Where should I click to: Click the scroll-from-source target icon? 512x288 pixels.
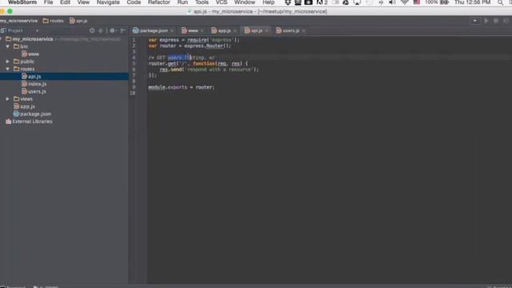click(x=92, y=30)
